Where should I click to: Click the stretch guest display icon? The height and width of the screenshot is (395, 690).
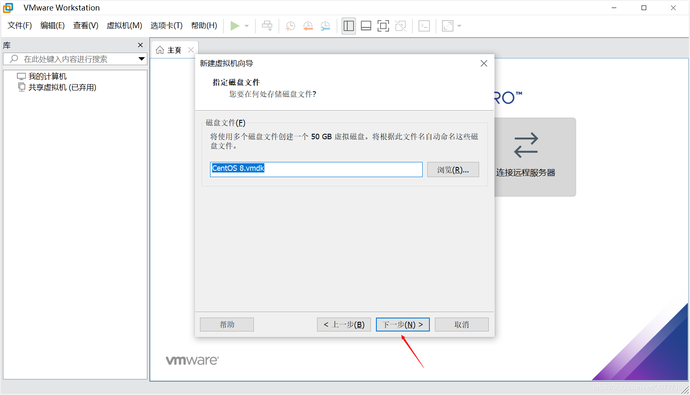click(x=448, y=26)
